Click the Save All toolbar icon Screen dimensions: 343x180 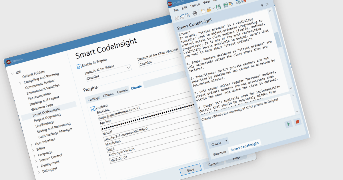226,5
